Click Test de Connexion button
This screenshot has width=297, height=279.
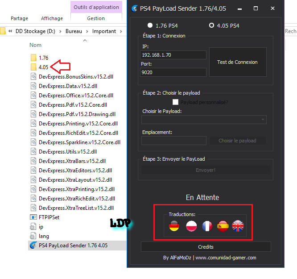tap(238, 62)
